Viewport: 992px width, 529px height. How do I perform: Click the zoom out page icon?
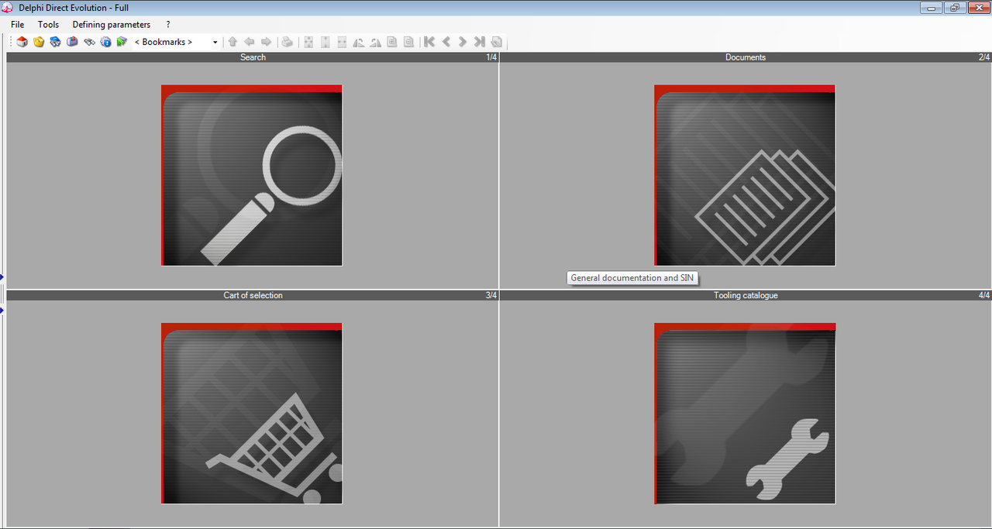(408, 42)
